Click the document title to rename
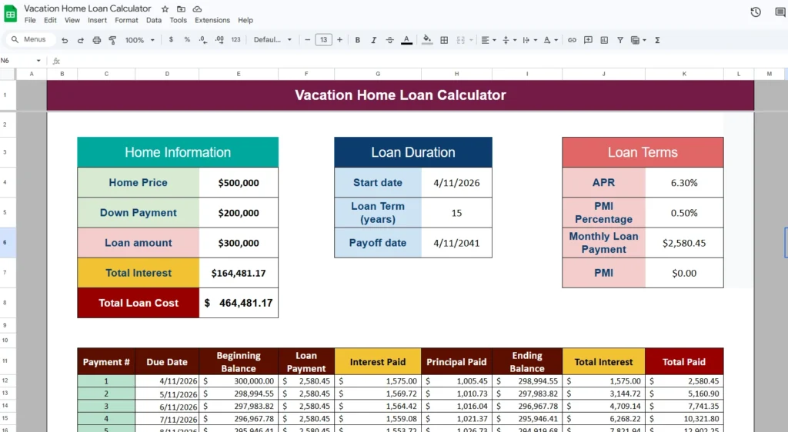788x432 pixels. [x=88, y=8]
